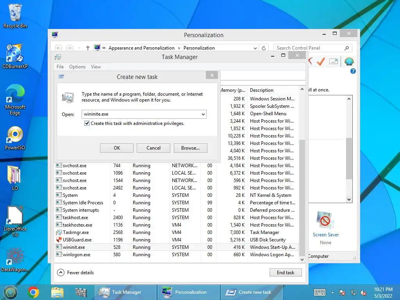Click the Personalization window title icon
The height and width of the screenshot is (300, 400).
coord(55,34)
